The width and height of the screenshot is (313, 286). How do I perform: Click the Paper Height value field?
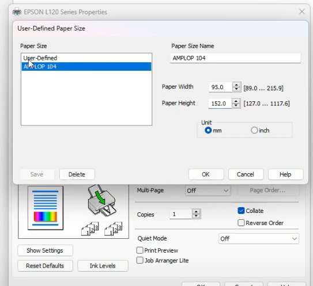pos(220,104)
